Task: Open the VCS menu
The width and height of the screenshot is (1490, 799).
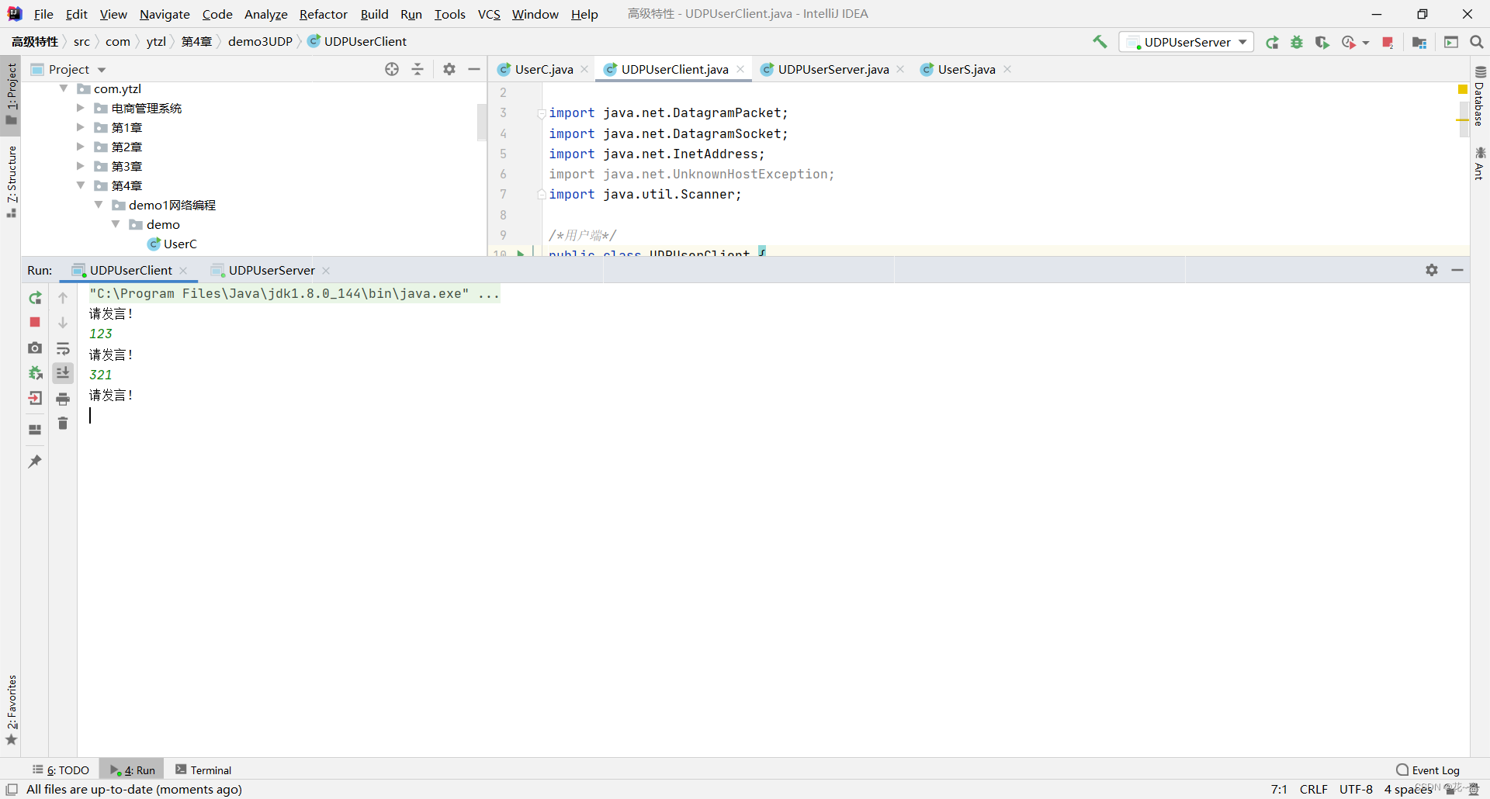Action: coord(489,14)
